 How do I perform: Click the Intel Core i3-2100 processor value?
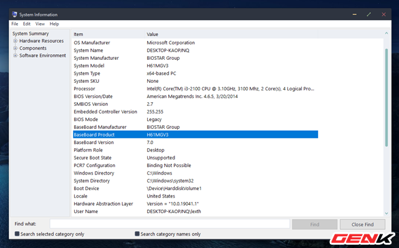point(230,88)
